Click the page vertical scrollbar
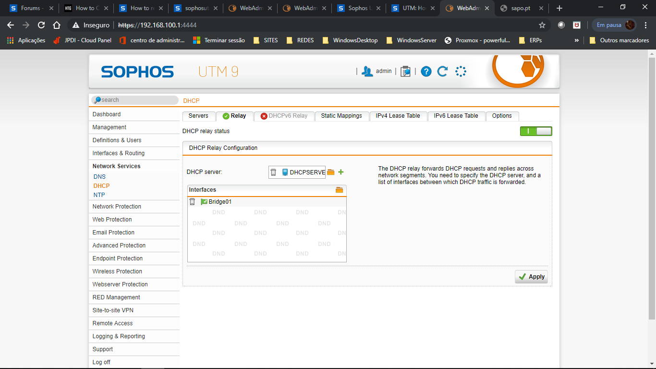Image resolution: width=656 pixels, height=369 pixels. (652, 187)
